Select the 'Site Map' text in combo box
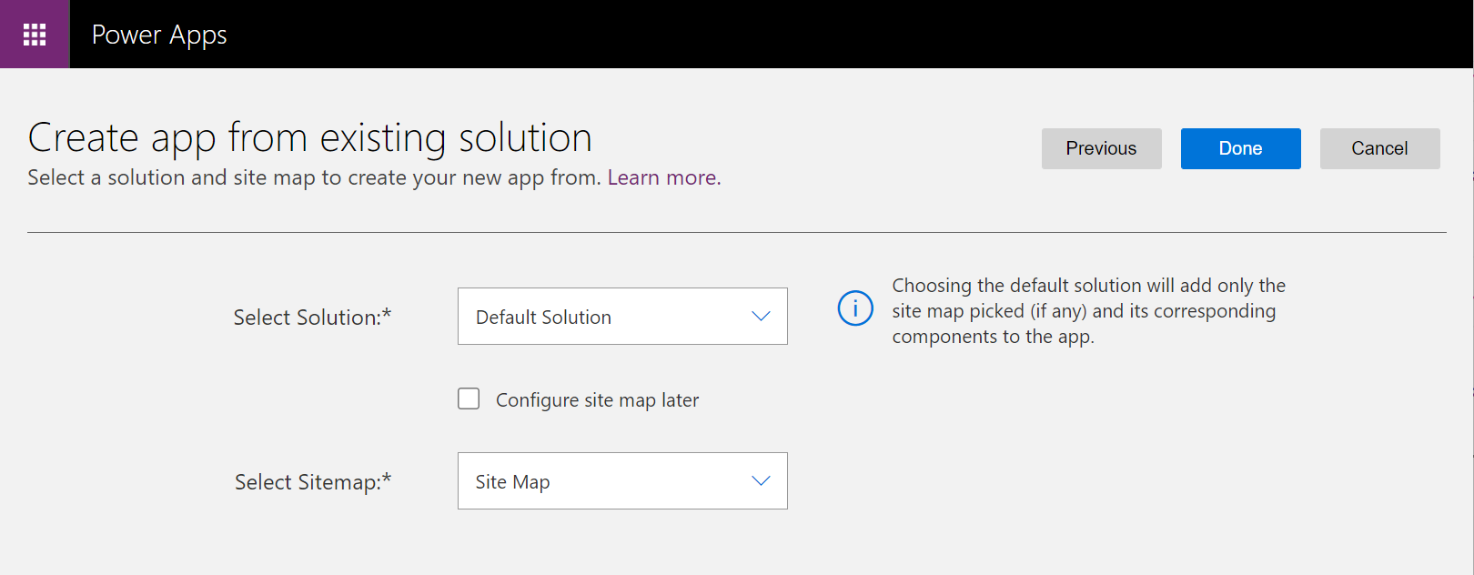 (x=512, y=482)
